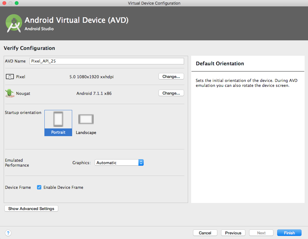
Task: Click the Nougat Android system image icon
Action: pos(10,93)
